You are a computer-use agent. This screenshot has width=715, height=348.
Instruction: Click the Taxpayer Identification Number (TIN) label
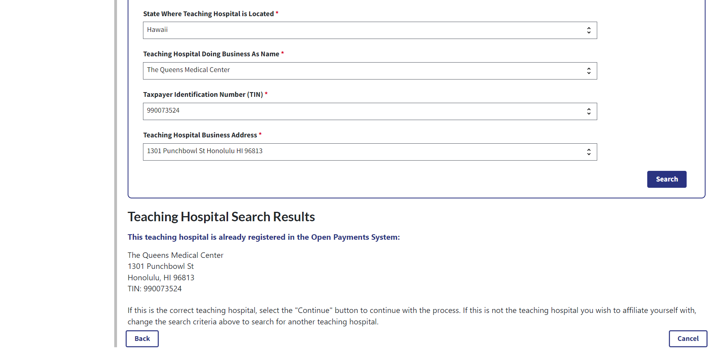pyautogui.click(x=203, y=94)
